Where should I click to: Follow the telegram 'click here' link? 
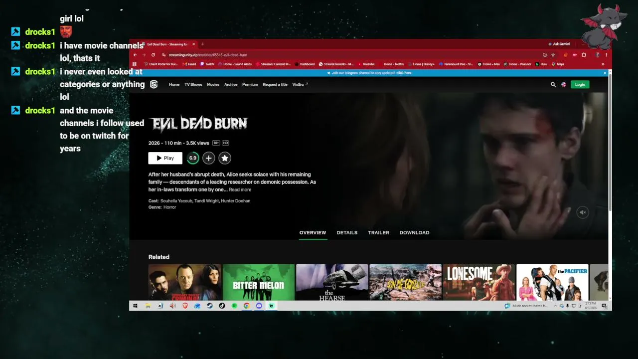tap(404, 73)
